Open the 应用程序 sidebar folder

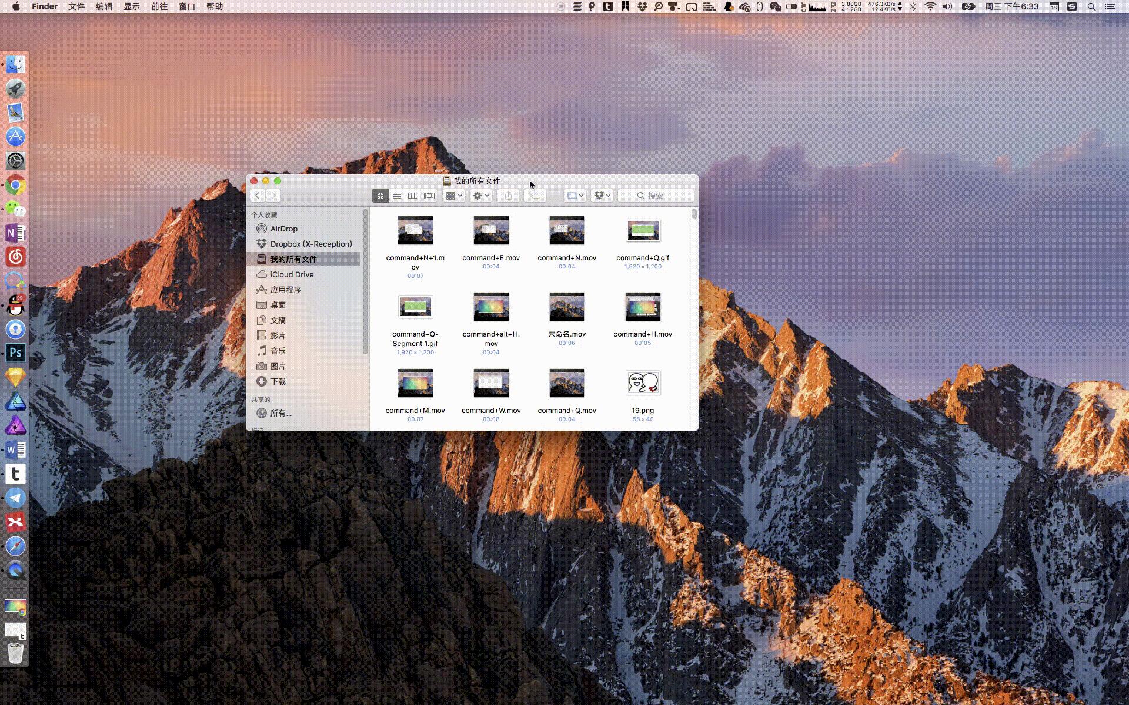(x=286, y=290)
